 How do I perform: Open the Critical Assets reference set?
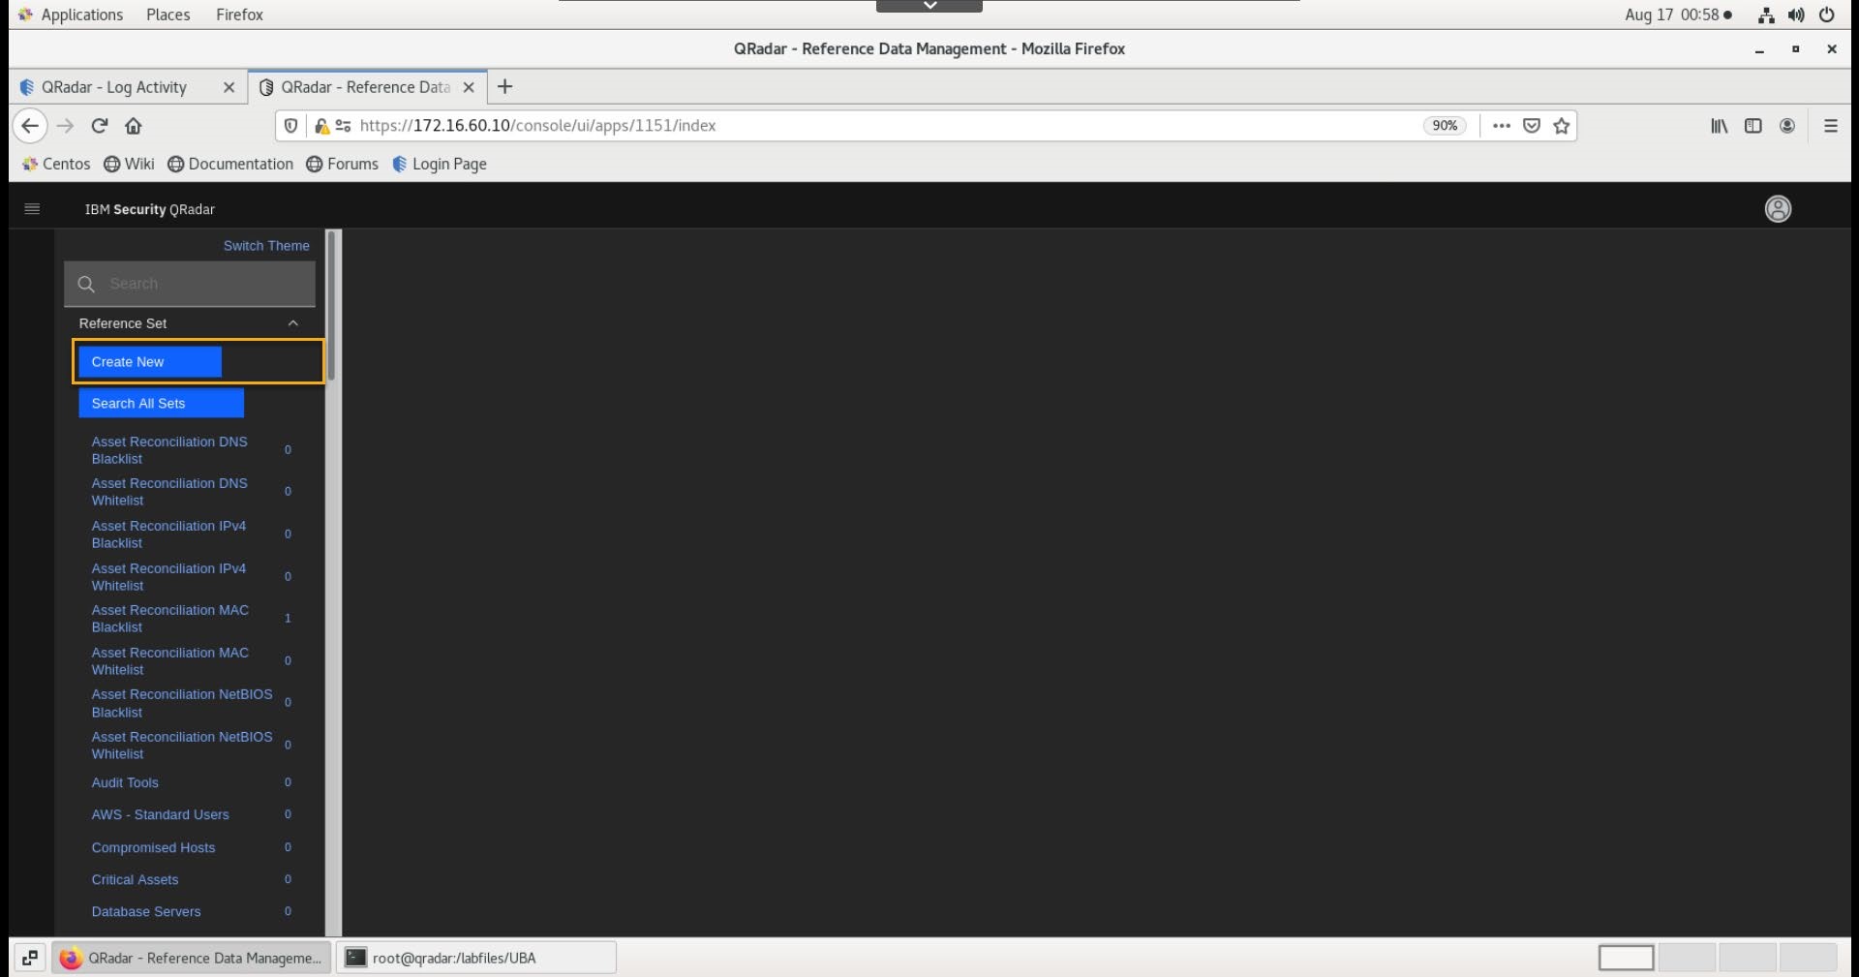coord(135,879)
